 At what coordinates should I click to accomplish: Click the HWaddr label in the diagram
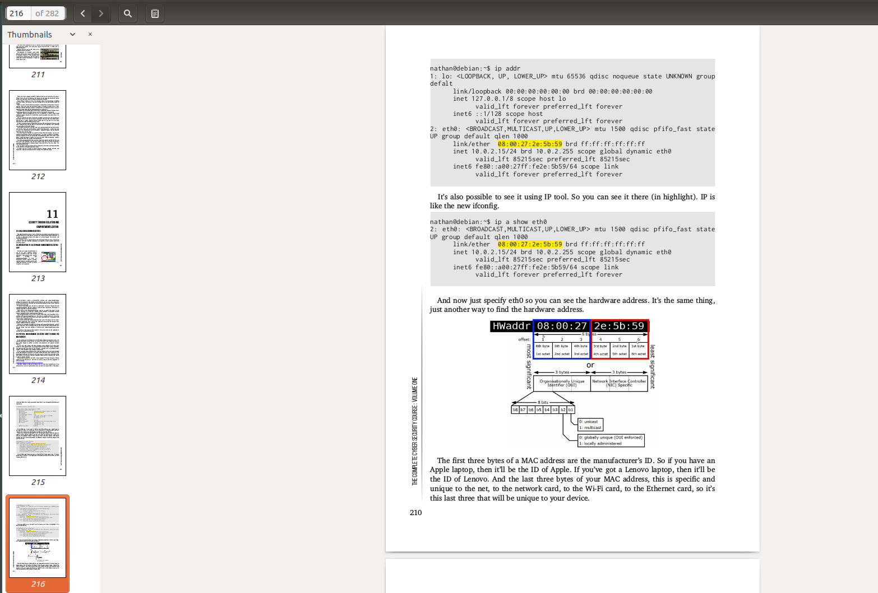(x=511, y=326)
